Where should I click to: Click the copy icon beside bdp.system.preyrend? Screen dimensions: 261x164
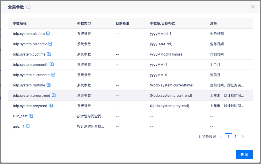[x=51, y=106]
